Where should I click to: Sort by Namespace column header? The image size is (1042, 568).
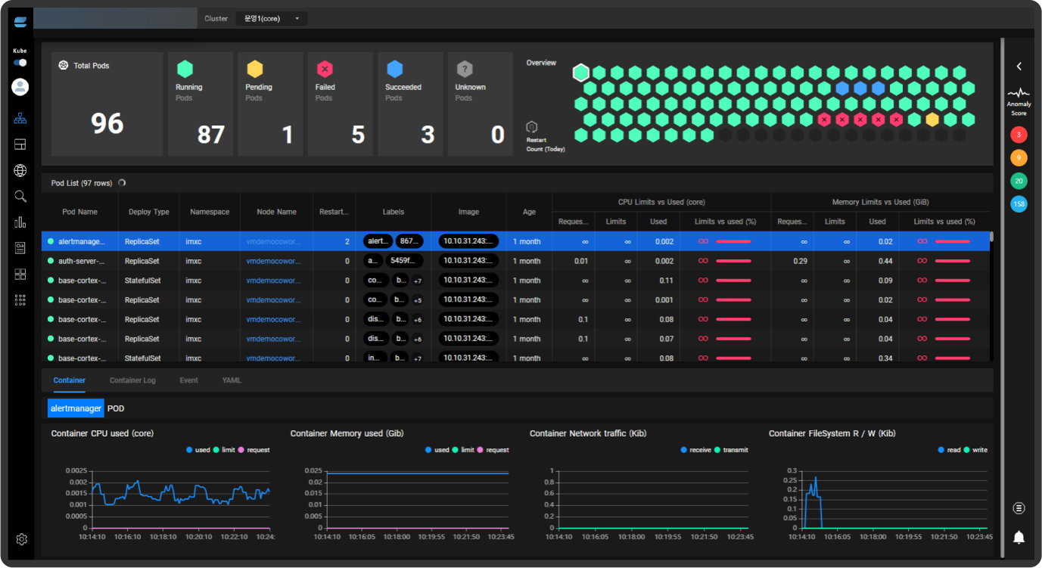tap(210, 213)
